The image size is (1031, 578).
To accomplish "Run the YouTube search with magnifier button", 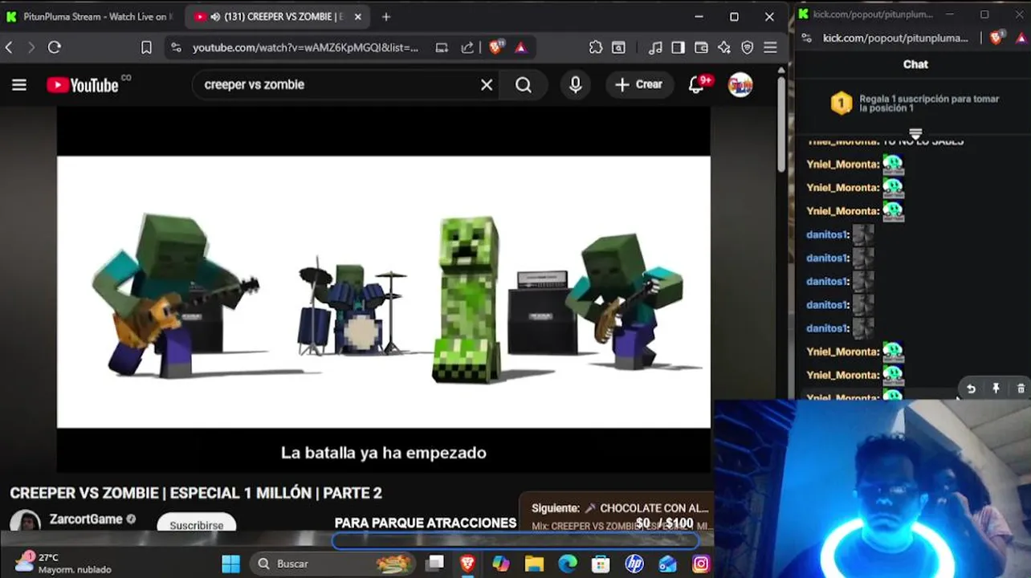I will (524, 85).
